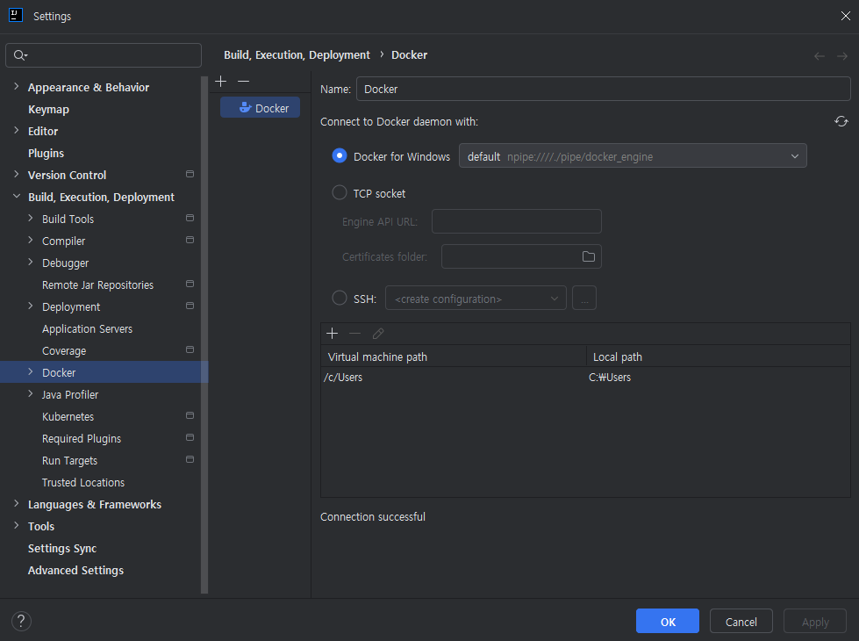Expand the Build Tools node
Viewport: 859px width, 641px height.
coord(31,219)
